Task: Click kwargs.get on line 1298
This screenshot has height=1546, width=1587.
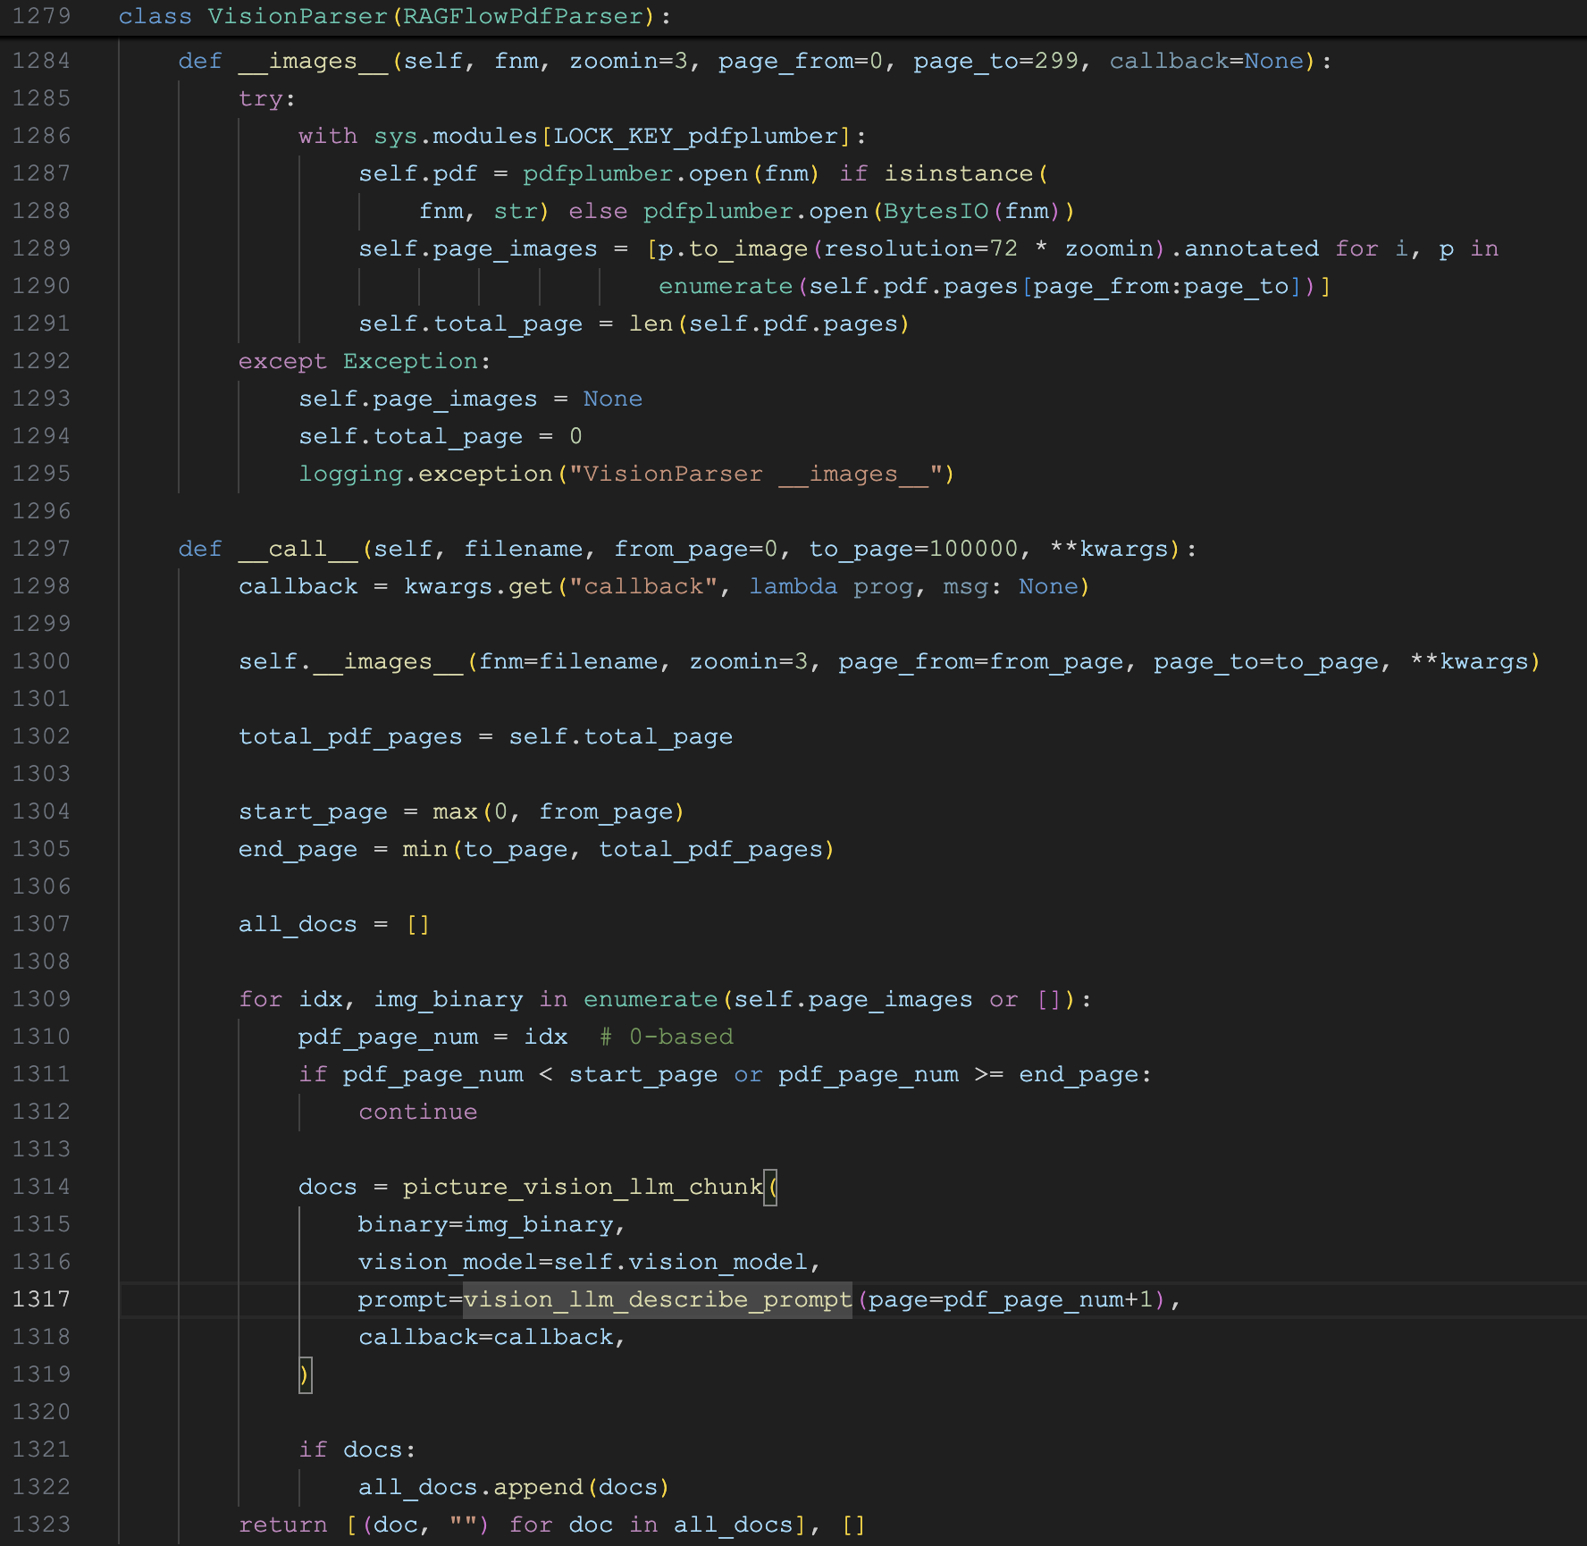Action: (x=478, y=586)
